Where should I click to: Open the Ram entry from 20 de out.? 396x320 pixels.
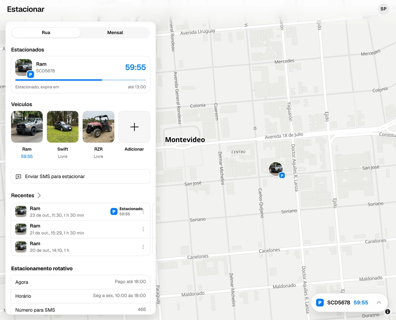(x=81, y=247)
